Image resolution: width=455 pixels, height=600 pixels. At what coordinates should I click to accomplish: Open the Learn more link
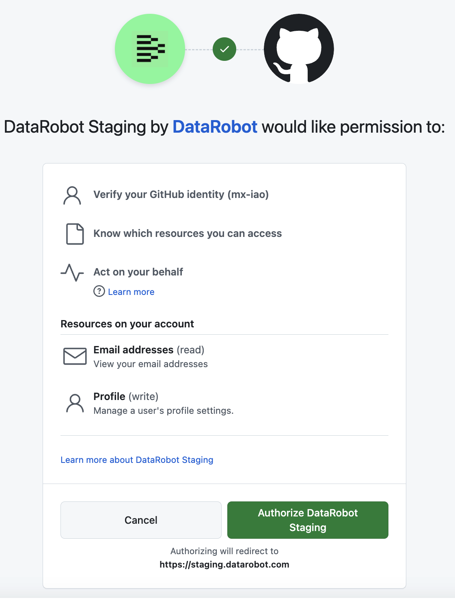pos(131,292)
